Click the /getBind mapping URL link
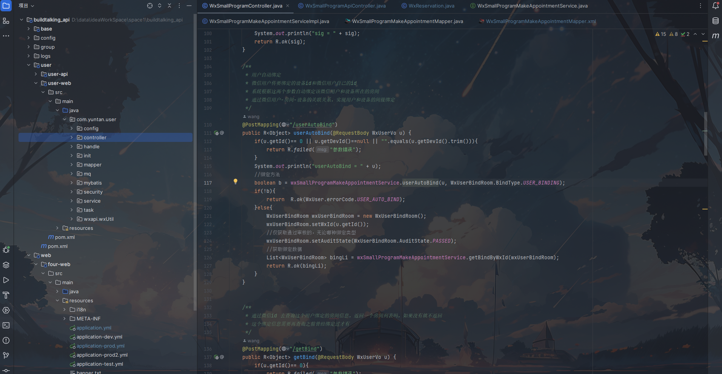The width and height of the screenshot is (722, 374). [x=305, y=349]
